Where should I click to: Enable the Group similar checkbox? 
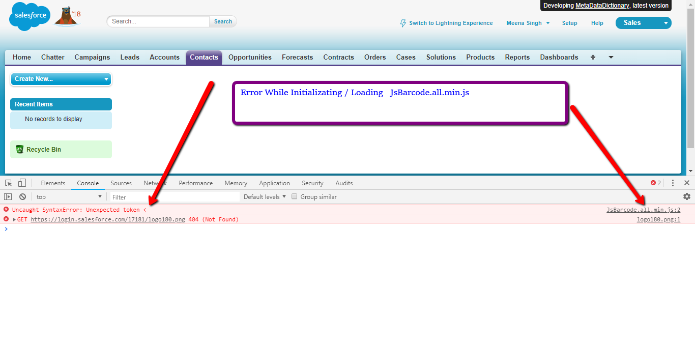pos(294,196)
